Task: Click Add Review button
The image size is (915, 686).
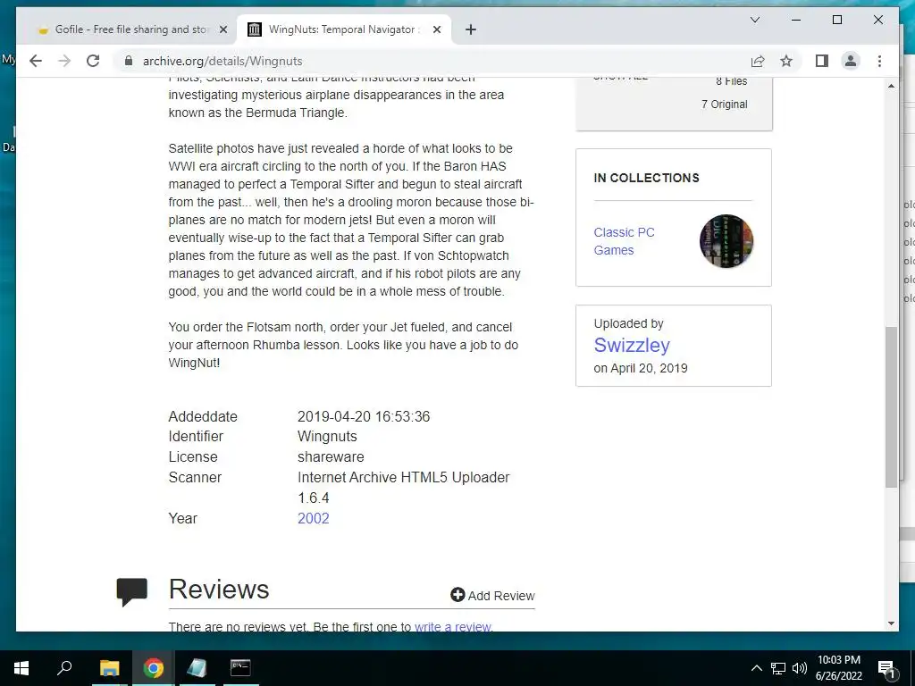Action: (492, 595)
